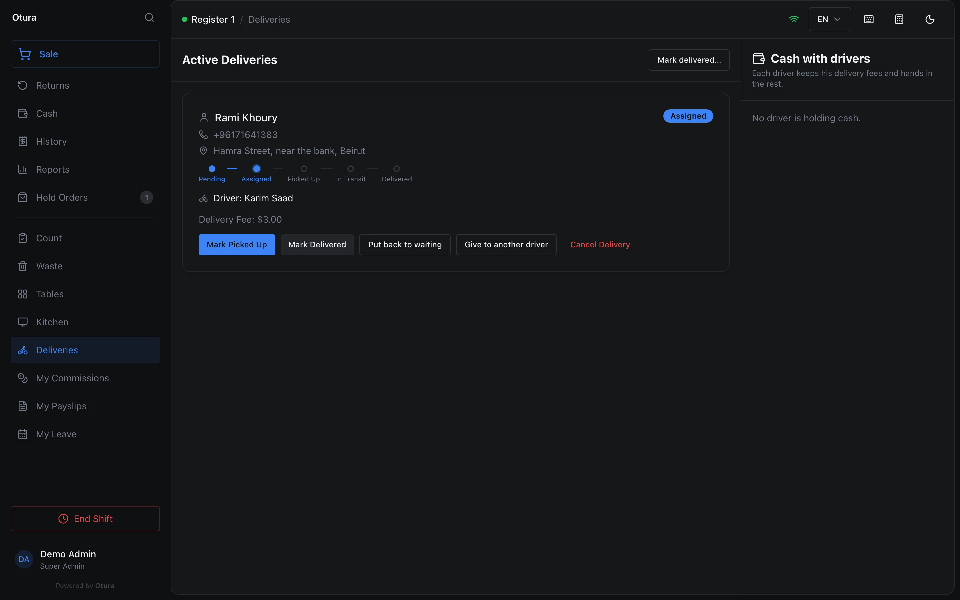Screen dimensions: 960x600
Task: Click the wifi connection status icon
Action: [x=793, y=19]
